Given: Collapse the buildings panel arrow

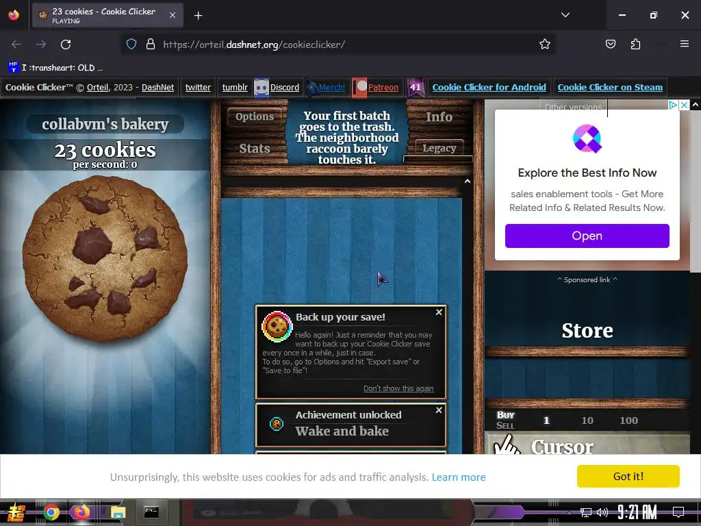Looking at the screenshot, I should coord(467,181).
